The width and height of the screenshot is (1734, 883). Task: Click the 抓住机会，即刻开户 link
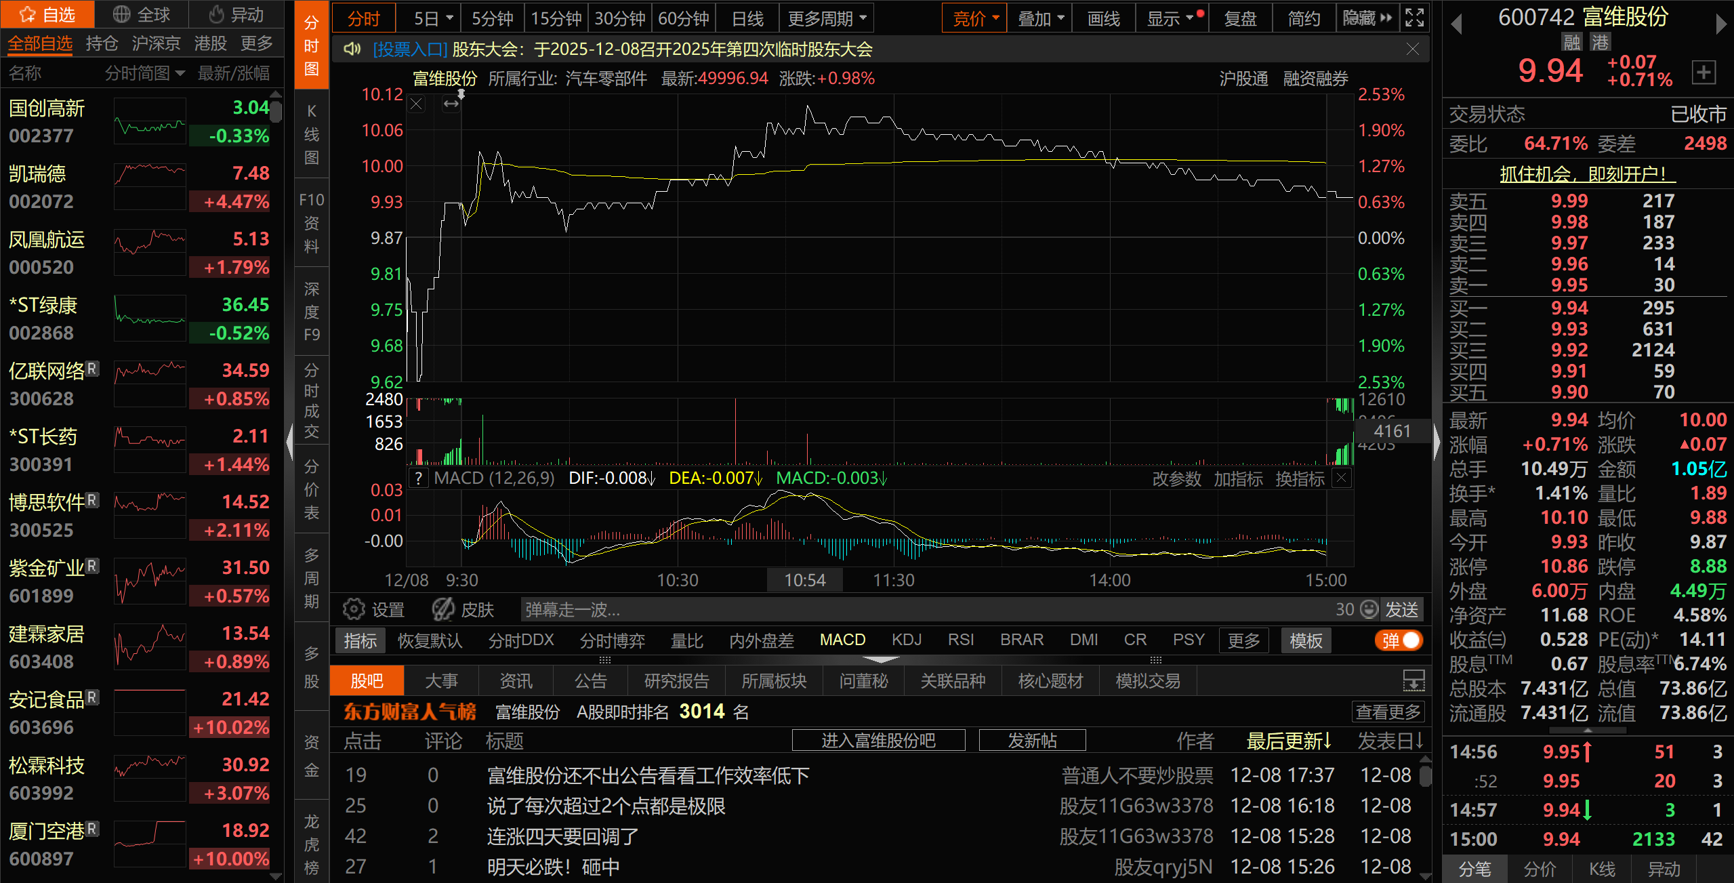[x=1586, y=174]
